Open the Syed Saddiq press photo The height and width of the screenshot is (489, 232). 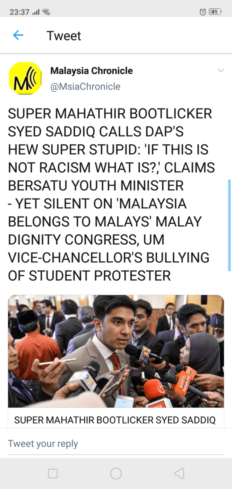pyautogui.click(x=116, y=351)
